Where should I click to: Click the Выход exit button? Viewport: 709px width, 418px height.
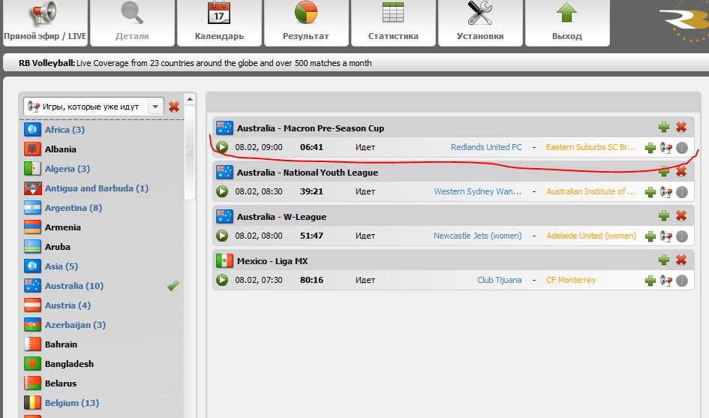(x=567, y=23)
